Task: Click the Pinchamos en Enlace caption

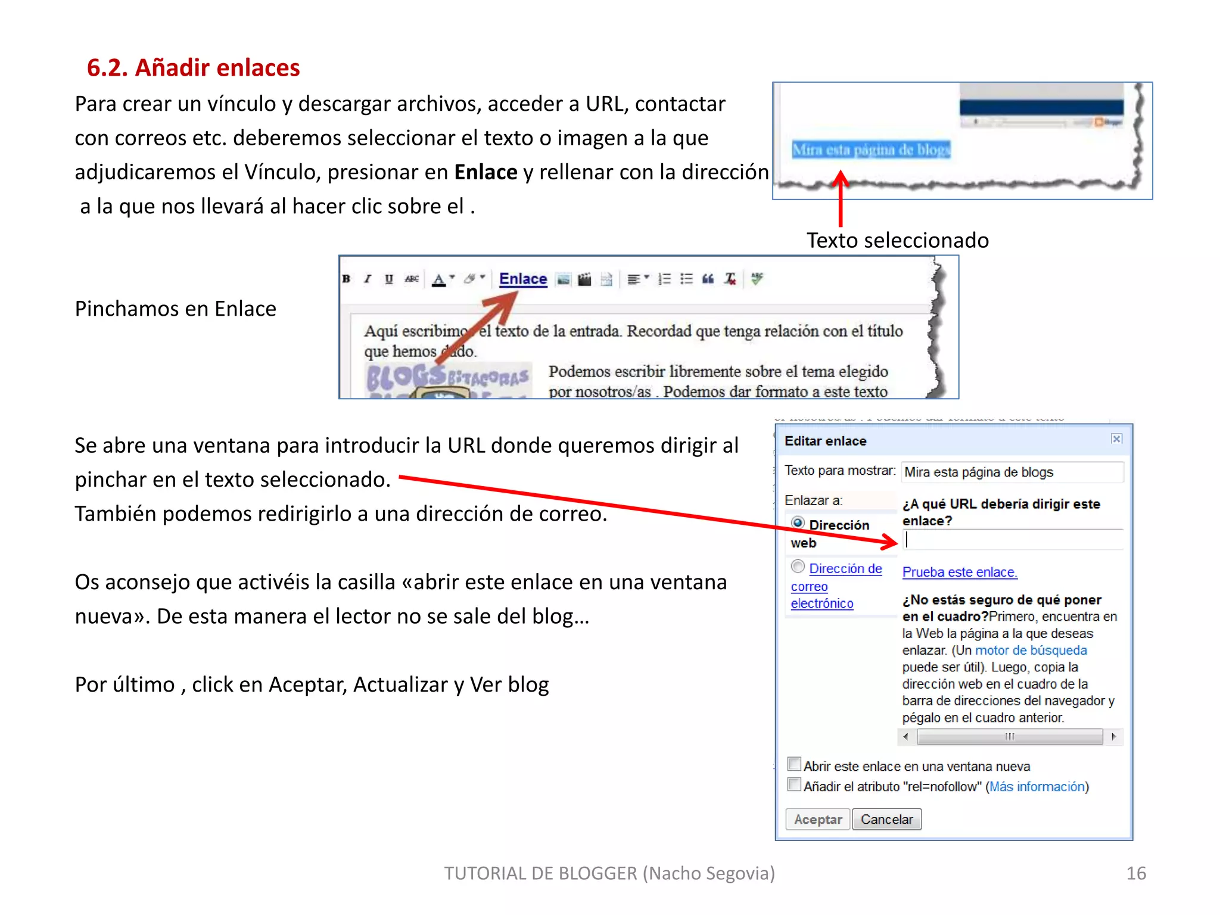Action: pos(176,309)
